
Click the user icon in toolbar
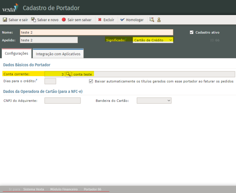point(159,20)
